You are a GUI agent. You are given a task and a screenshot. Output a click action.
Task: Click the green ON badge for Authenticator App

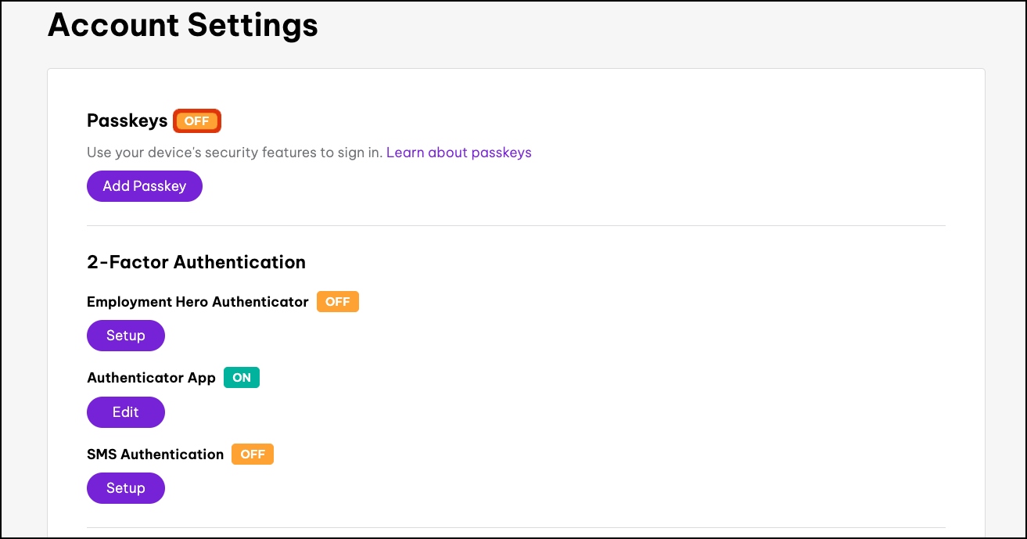pyautogui.click(x=242, y=378)
